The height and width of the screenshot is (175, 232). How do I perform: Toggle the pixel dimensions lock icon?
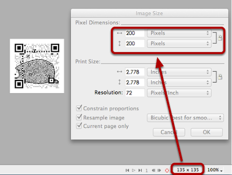[220, 38]
